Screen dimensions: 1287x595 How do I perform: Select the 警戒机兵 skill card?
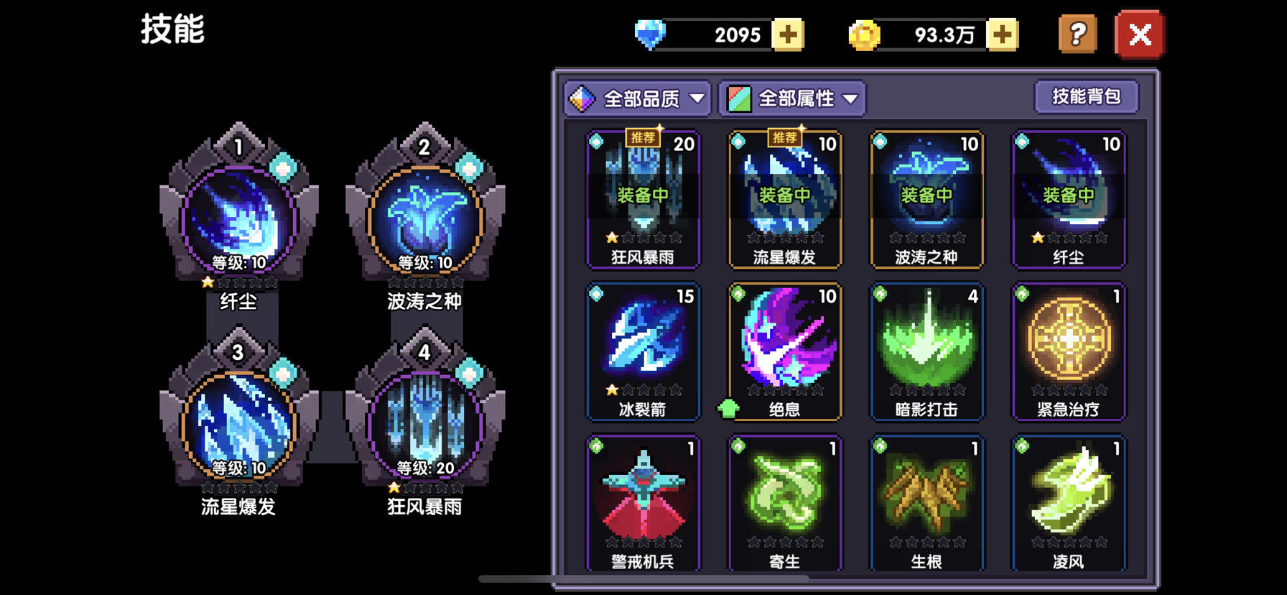click(x=643, y=503)
